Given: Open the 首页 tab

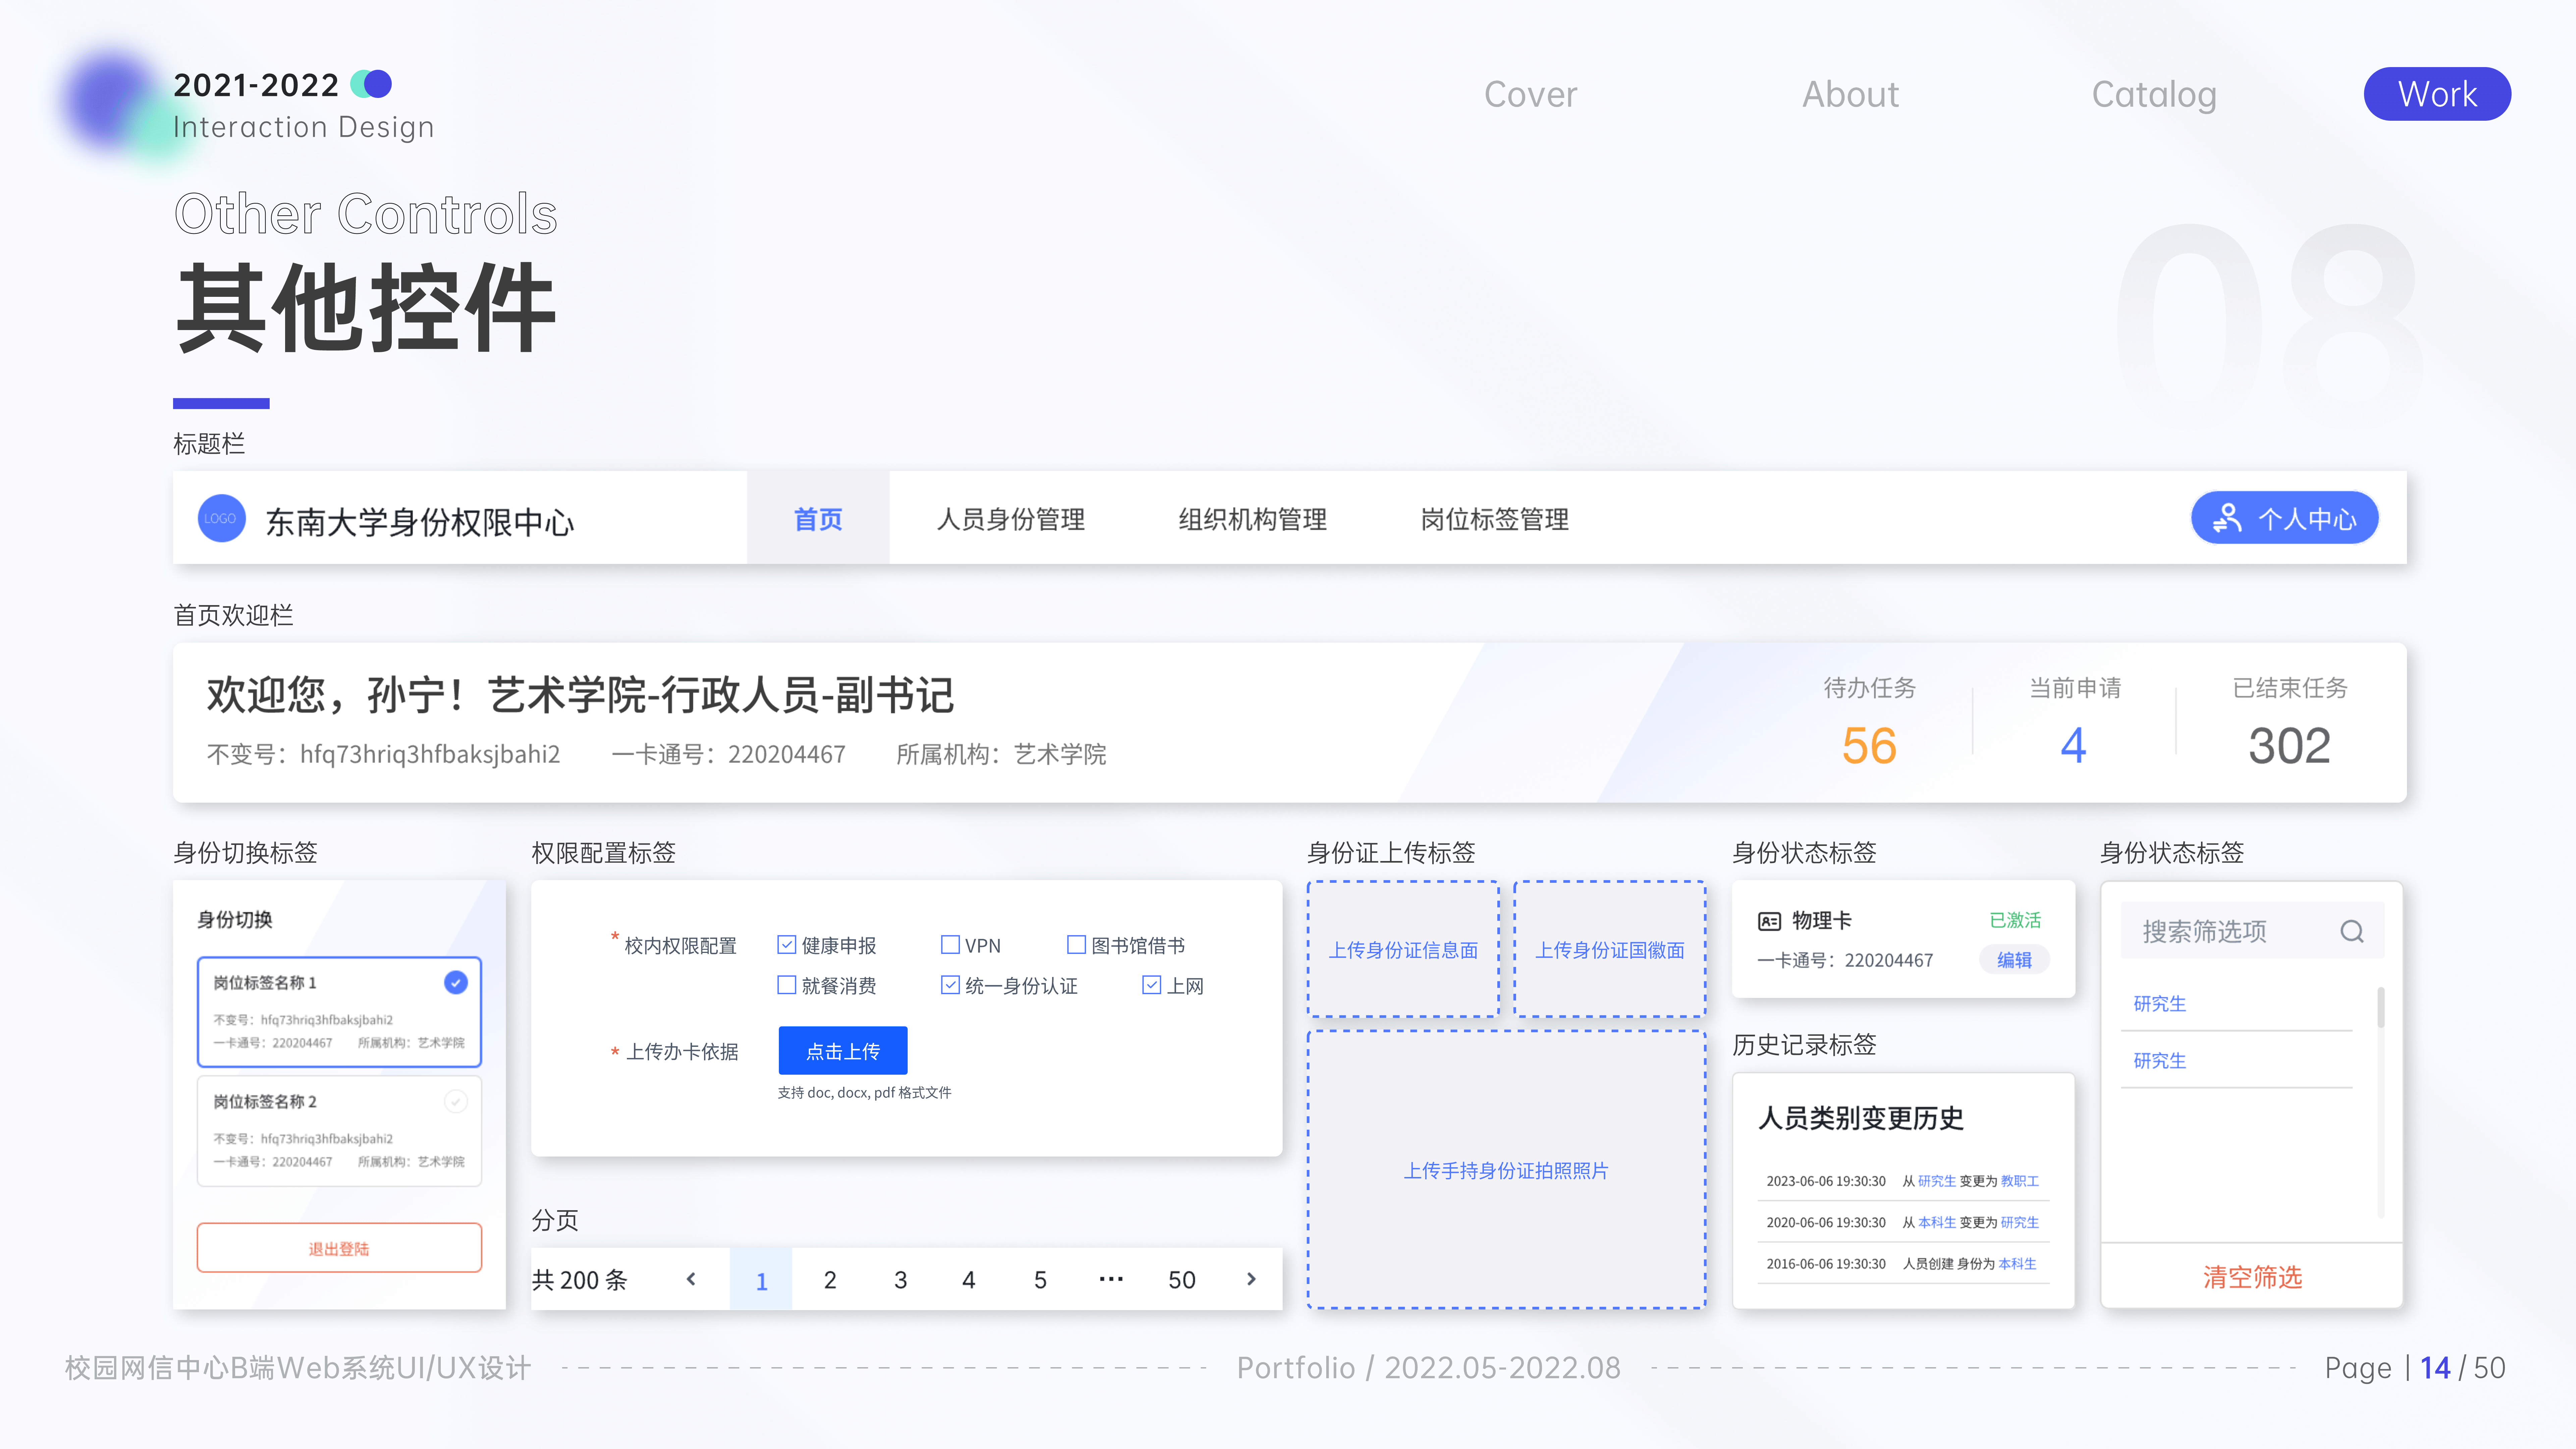Looking at the screenshot, I should pyautogui.click(x=818, y=518).
